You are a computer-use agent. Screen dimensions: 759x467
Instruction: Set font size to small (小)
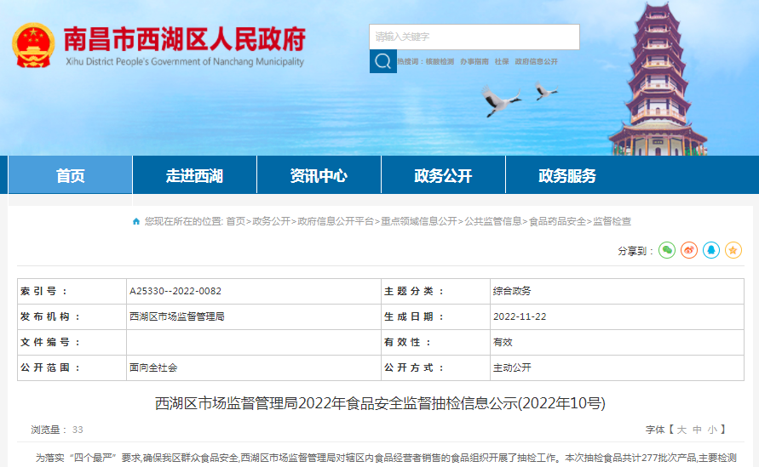coord(711,430)
